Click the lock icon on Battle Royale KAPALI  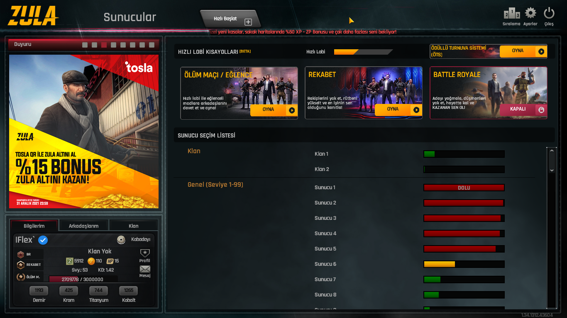(x=541, y=110)
